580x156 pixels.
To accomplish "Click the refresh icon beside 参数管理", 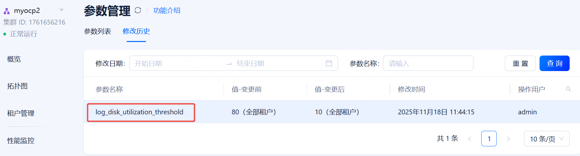I will pos(138,10).
